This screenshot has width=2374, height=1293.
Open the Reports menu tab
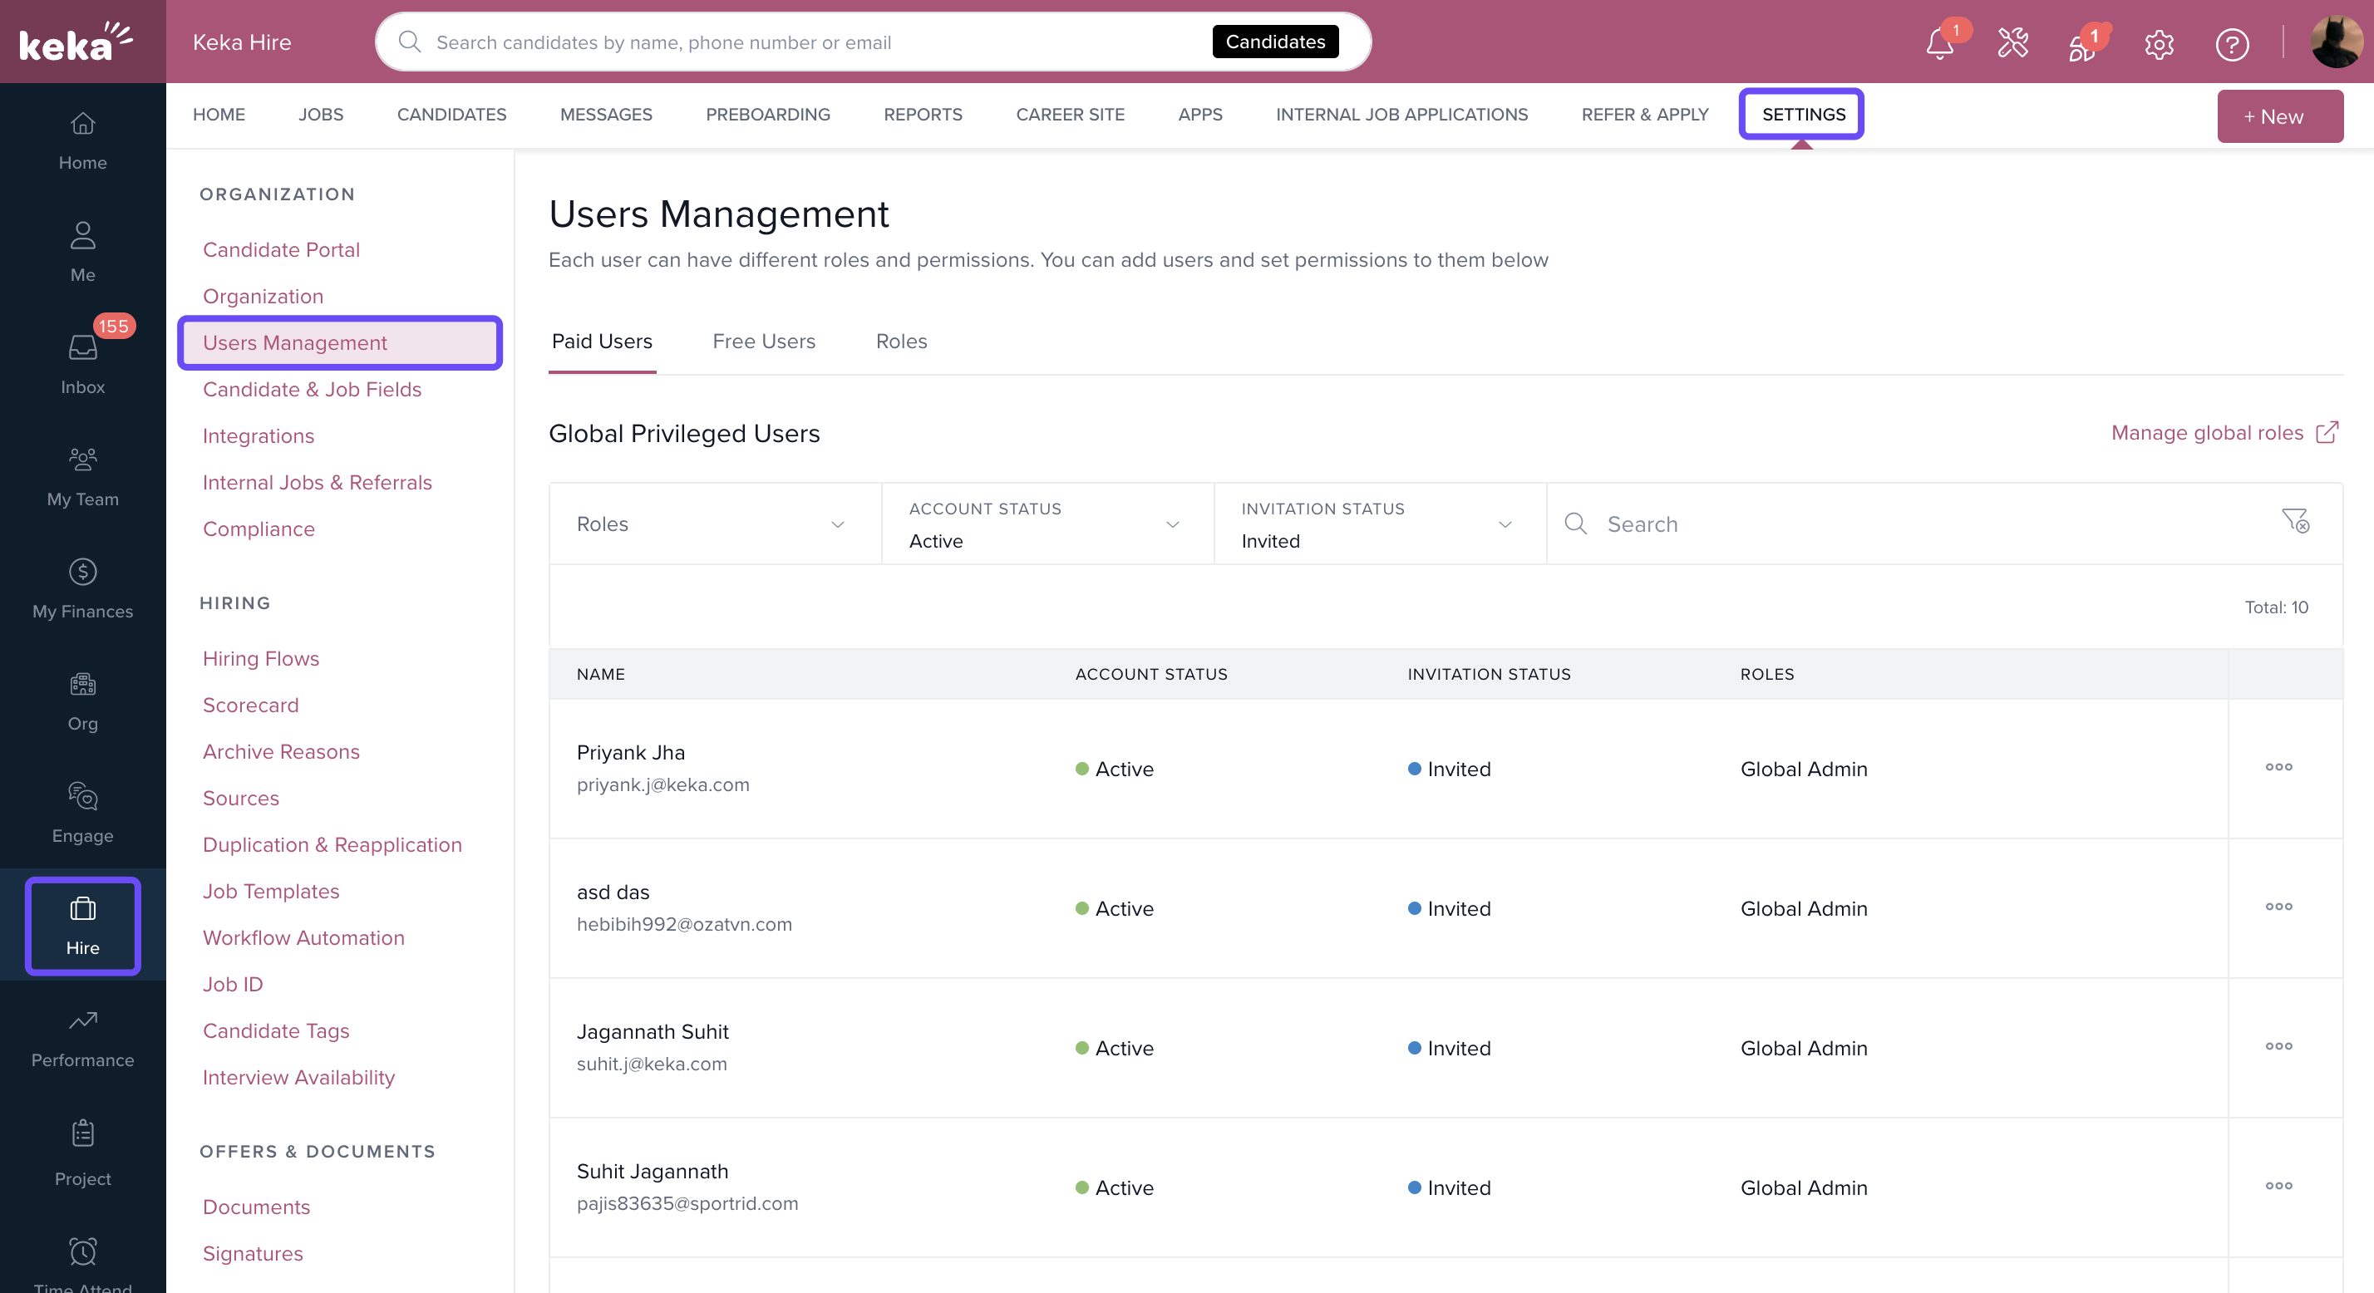[x=923, y=115]
